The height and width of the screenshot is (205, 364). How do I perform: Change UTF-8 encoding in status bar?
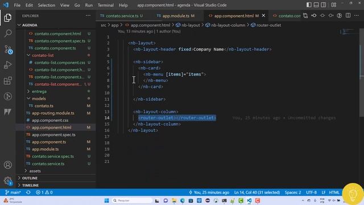[x=311, y=192]
